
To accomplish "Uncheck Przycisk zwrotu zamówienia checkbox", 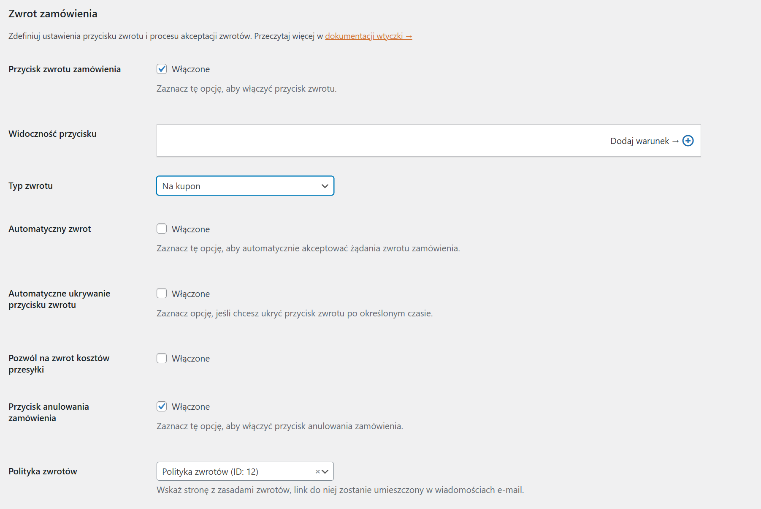I will pyautogui.click(x=162, y=69).
